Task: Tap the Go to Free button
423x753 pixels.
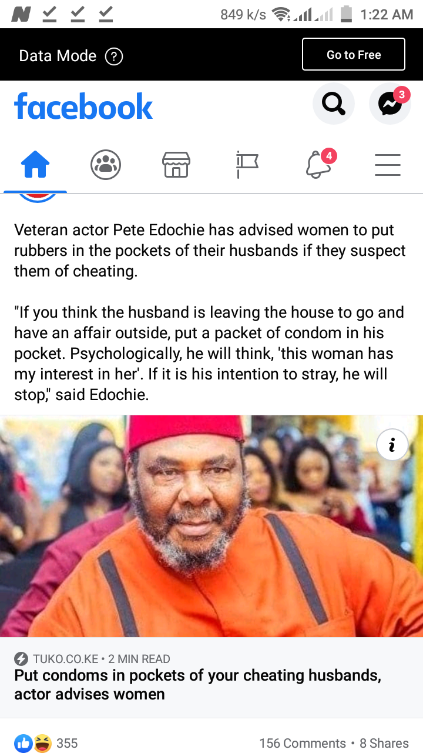Action: click(354, 55)
